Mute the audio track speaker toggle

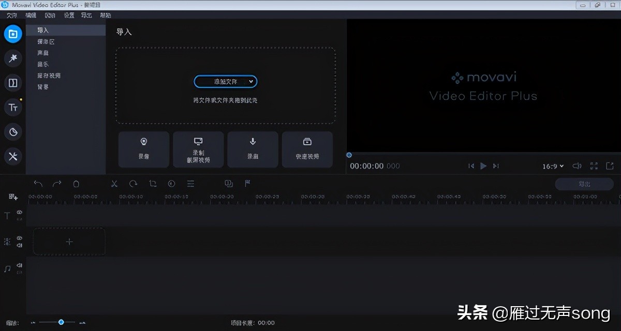19,265
